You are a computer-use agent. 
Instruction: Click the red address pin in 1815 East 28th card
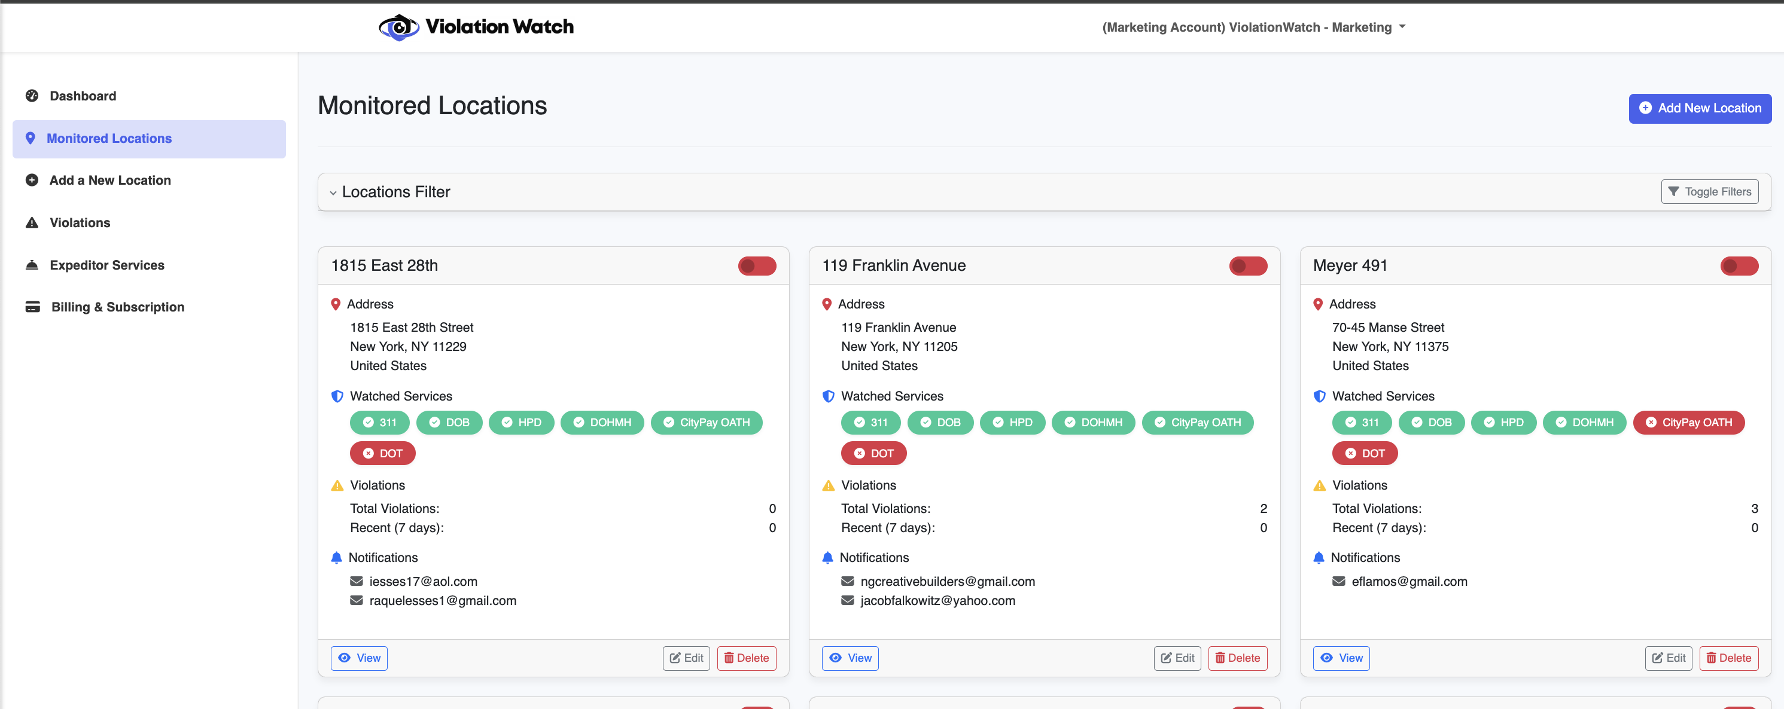point(336,304)
